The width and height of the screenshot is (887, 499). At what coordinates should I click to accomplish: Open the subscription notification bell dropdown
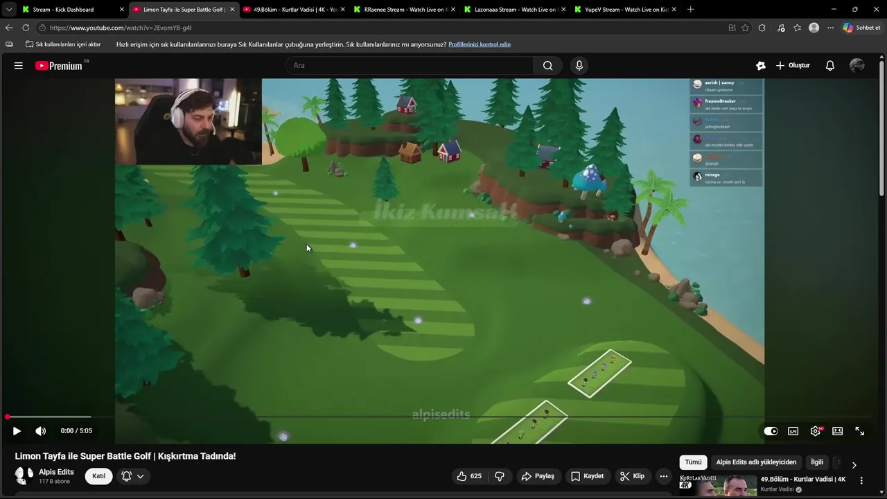tap(132, 476)
